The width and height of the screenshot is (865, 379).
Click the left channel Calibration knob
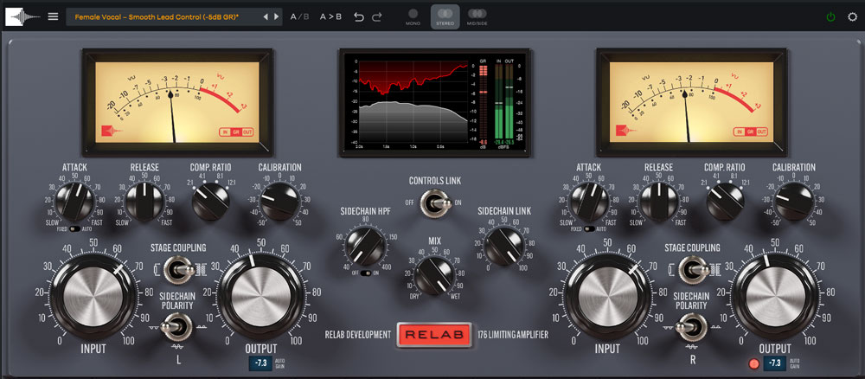coord(279,202)
